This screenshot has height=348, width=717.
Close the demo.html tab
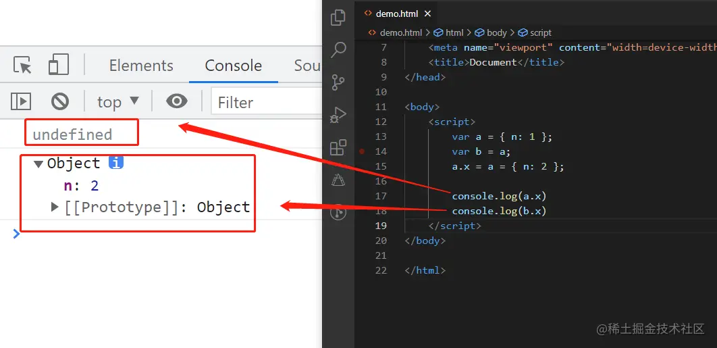pos(427,14)
